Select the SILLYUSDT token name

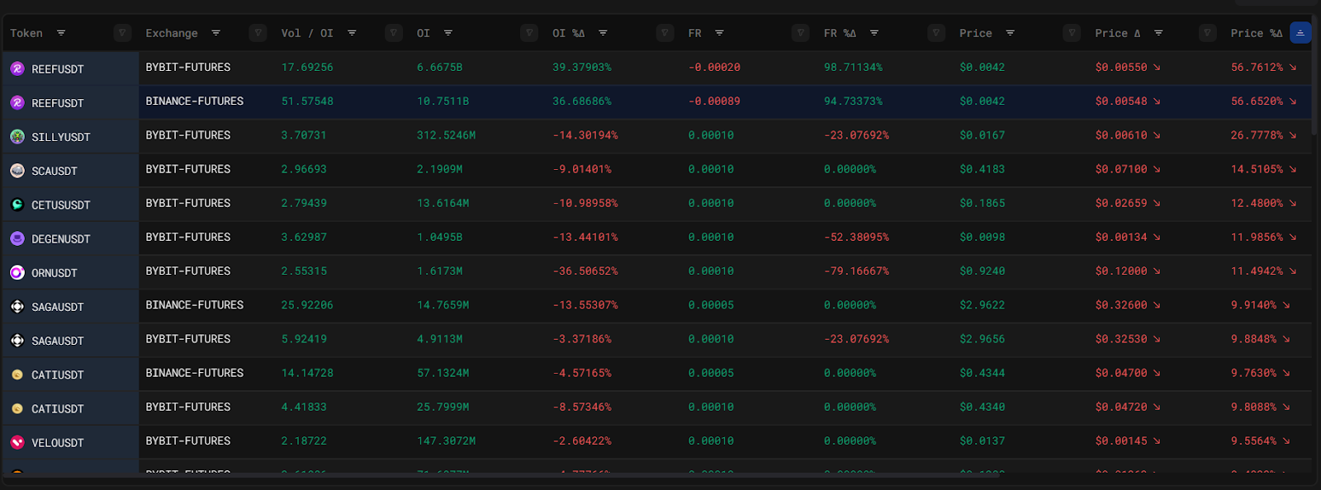(x=61, y=137)
